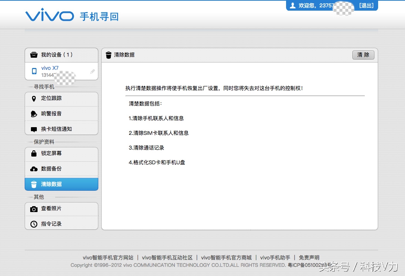Open 换卡短信通知 SIM change notification
Viewport: 405px width, 276px height.
(34, 128)
